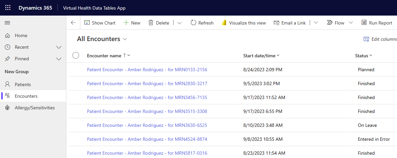Collapse the hamburger navigation menu
The width and height of the screenshot is (397, 158).
tap(8, 23)
